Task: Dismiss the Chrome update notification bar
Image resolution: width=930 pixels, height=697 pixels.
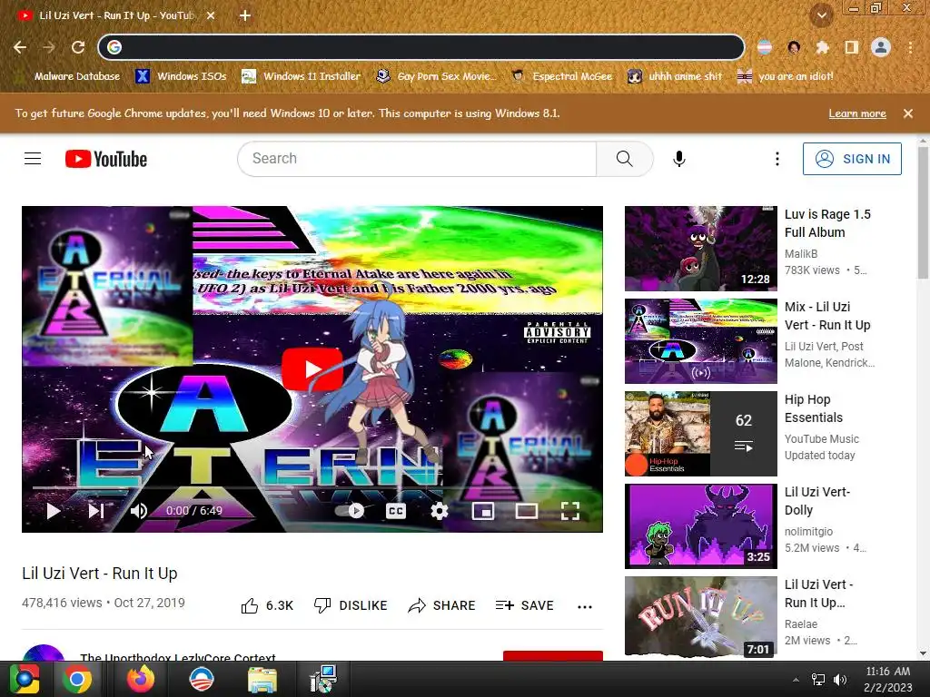Action: click(907, 113)
